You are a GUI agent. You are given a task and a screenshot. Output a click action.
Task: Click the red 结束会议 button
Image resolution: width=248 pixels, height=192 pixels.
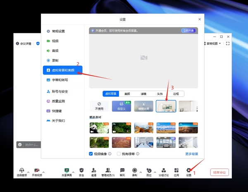219,172
